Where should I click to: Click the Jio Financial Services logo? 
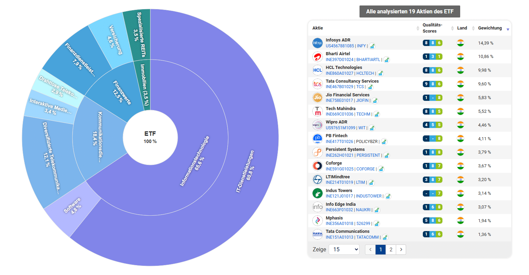317,98
